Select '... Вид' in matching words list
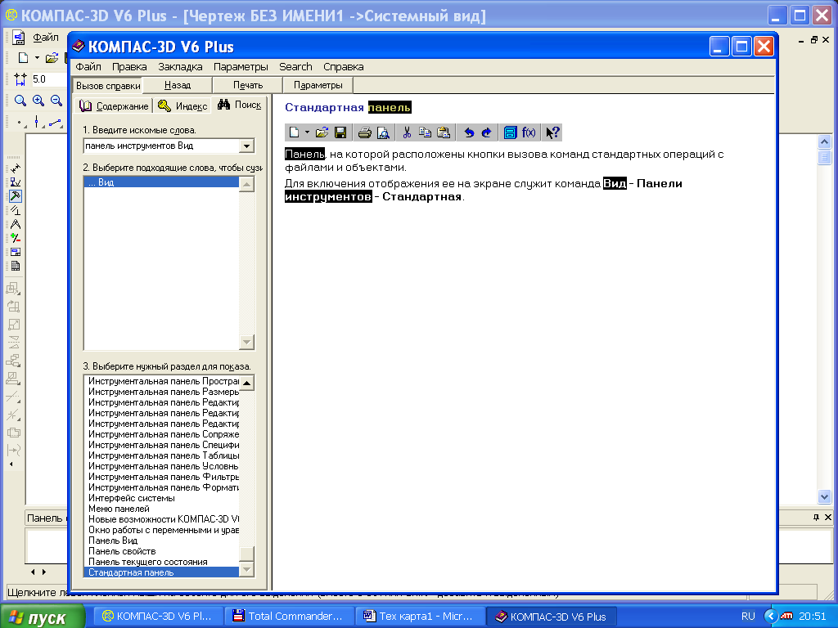This screenshot has width=838, height=628. [x=161, y=182]
